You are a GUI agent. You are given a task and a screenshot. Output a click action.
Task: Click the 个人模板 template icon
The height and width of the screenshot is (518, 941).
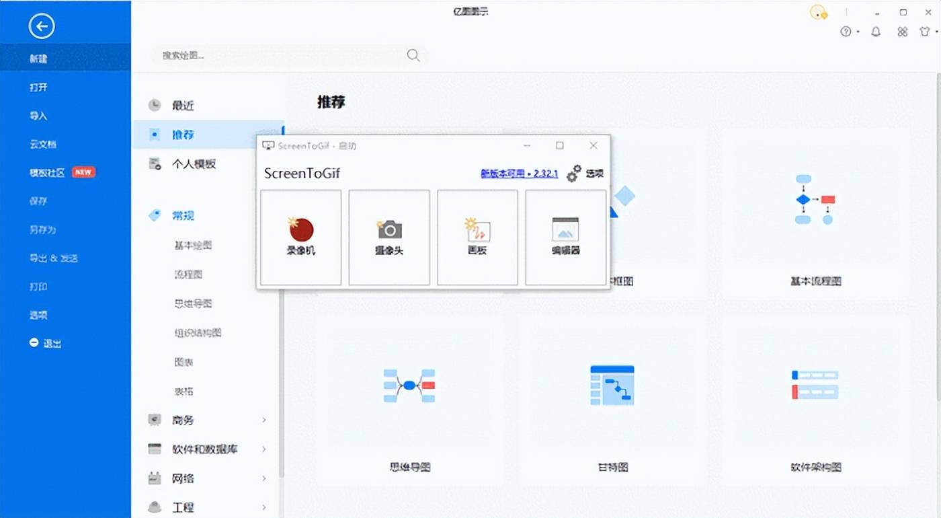coord(155,163)
